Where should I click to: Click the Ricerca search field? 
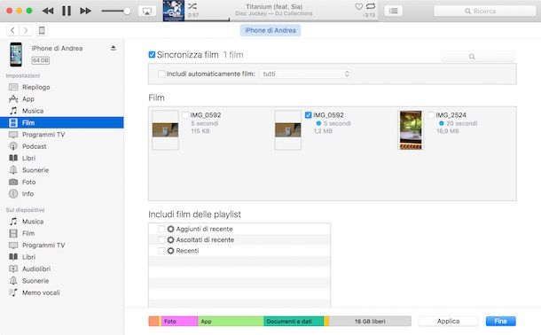click(485, 11)
